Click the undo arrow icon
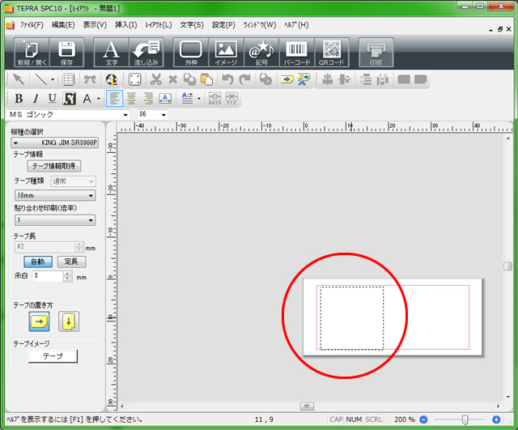The width and height of the screenshot is (518, 430). click(x=227, y=79)
